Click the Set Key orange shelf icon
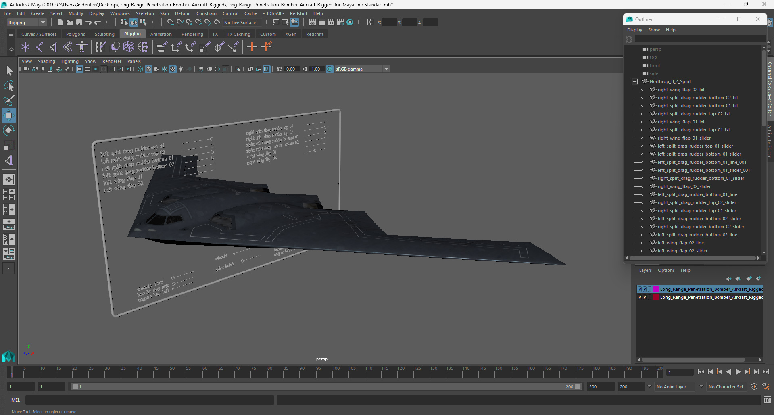774x415 pixels. [x=252, y=47]
